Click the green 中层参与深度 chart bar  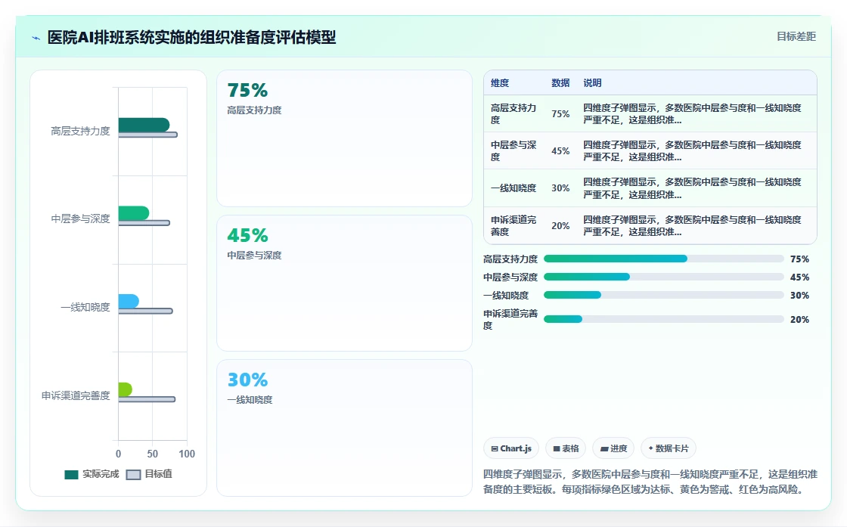[x=133, y=212]
